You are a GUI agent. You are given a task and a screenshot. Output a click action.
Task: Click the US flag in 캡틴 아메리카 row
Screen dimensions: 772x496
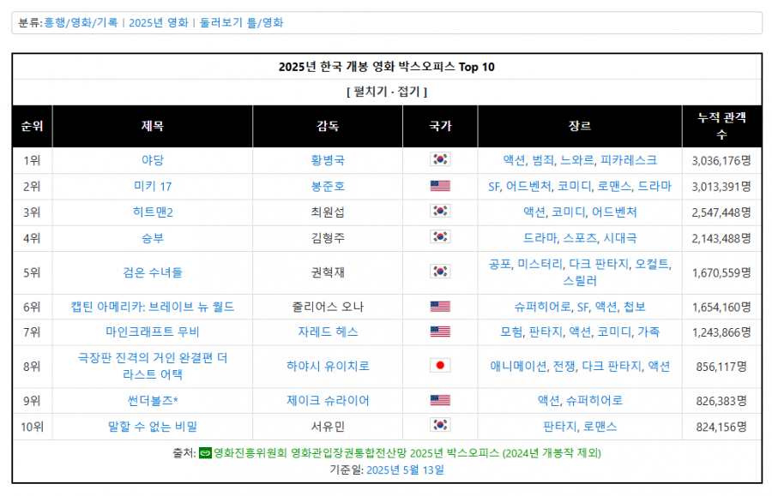pyautogui.click(x=440, y=307)
